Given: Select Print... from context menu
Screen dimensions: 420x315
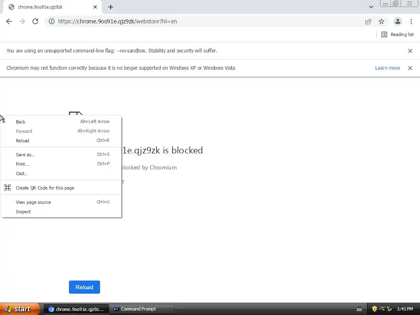Looking at the screenshot, I should 61,164.
